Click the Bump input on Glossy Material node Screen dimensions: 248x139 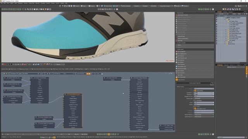pyautogui.click(x=139, y=109)
